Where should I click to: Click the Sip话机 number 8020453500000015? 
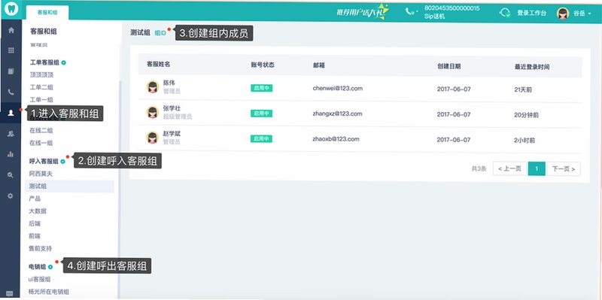(452, 8)
